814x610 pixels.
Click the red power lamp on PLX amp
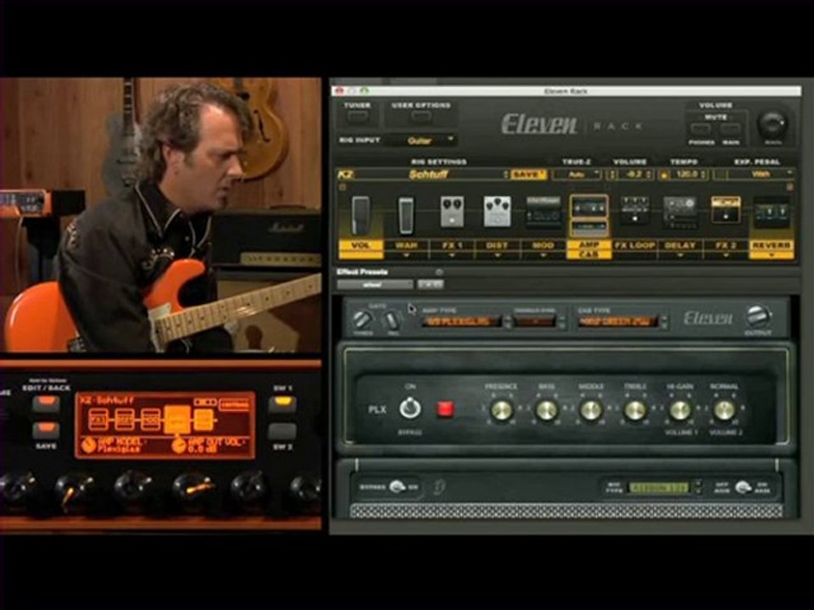pos(445,409)
